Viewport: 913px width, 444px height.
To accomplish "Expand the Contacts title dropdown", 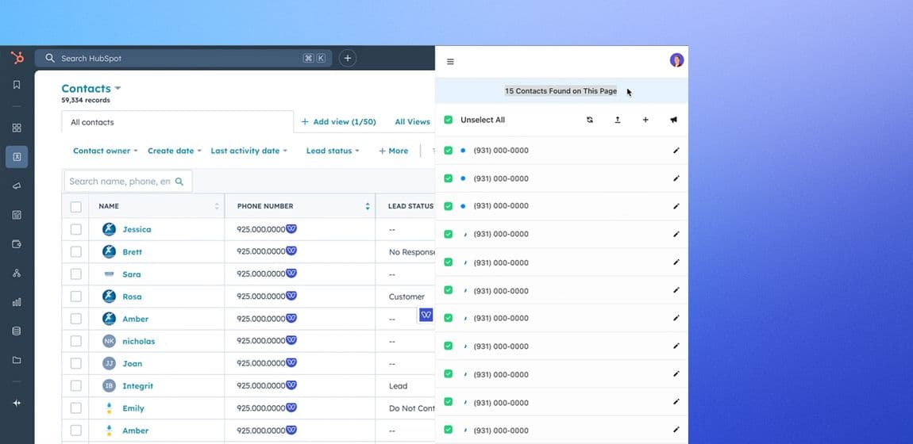I will (117, 89).
